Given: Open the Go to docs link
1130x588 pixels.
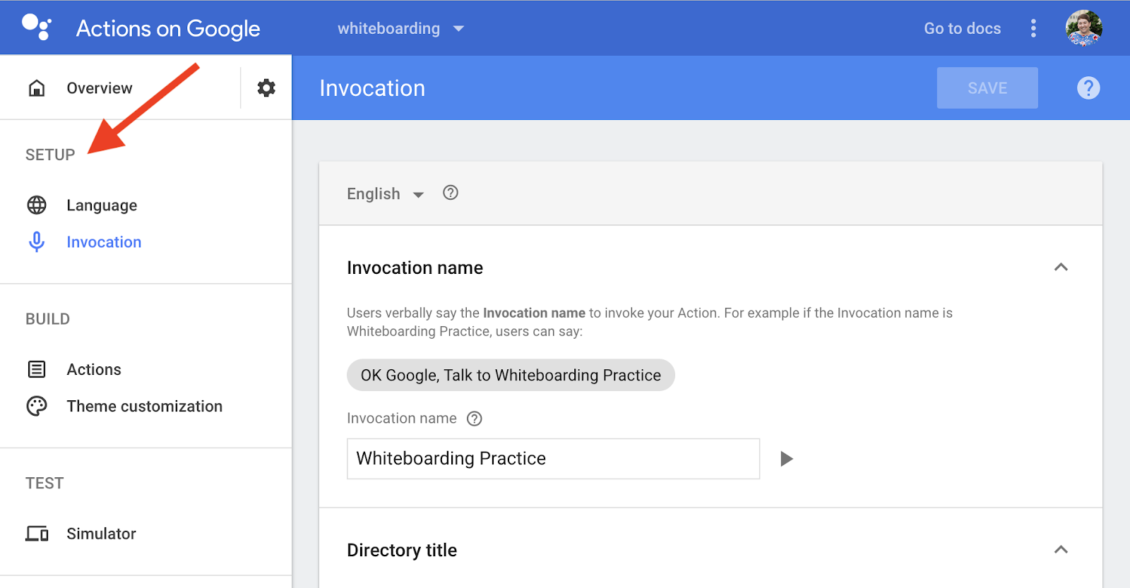Looking at the screenshot, I should (962, 28).
